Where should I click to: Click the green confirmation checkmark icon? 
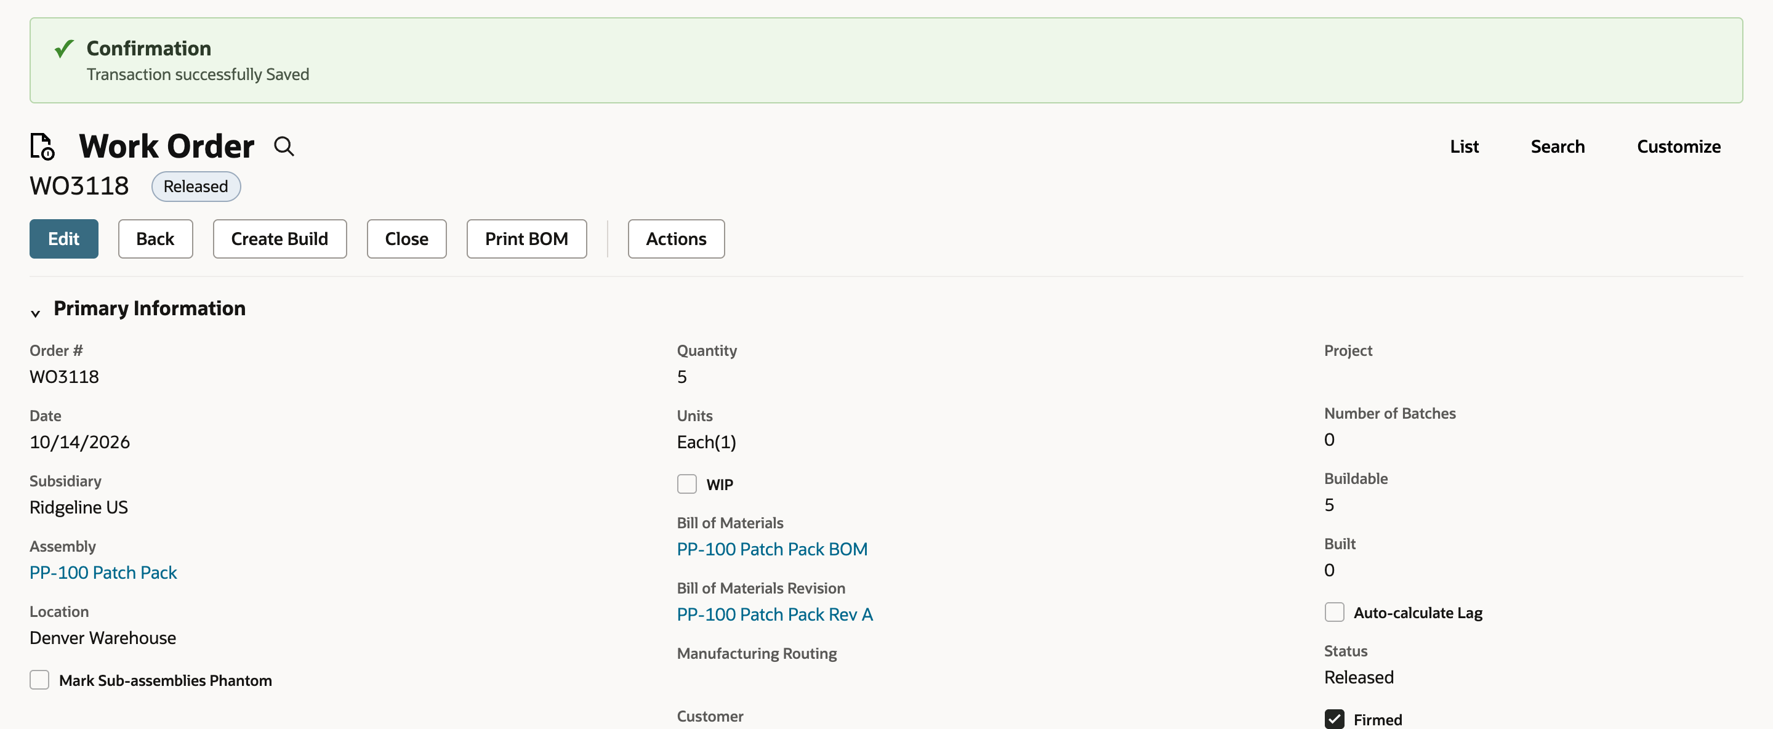64,48
